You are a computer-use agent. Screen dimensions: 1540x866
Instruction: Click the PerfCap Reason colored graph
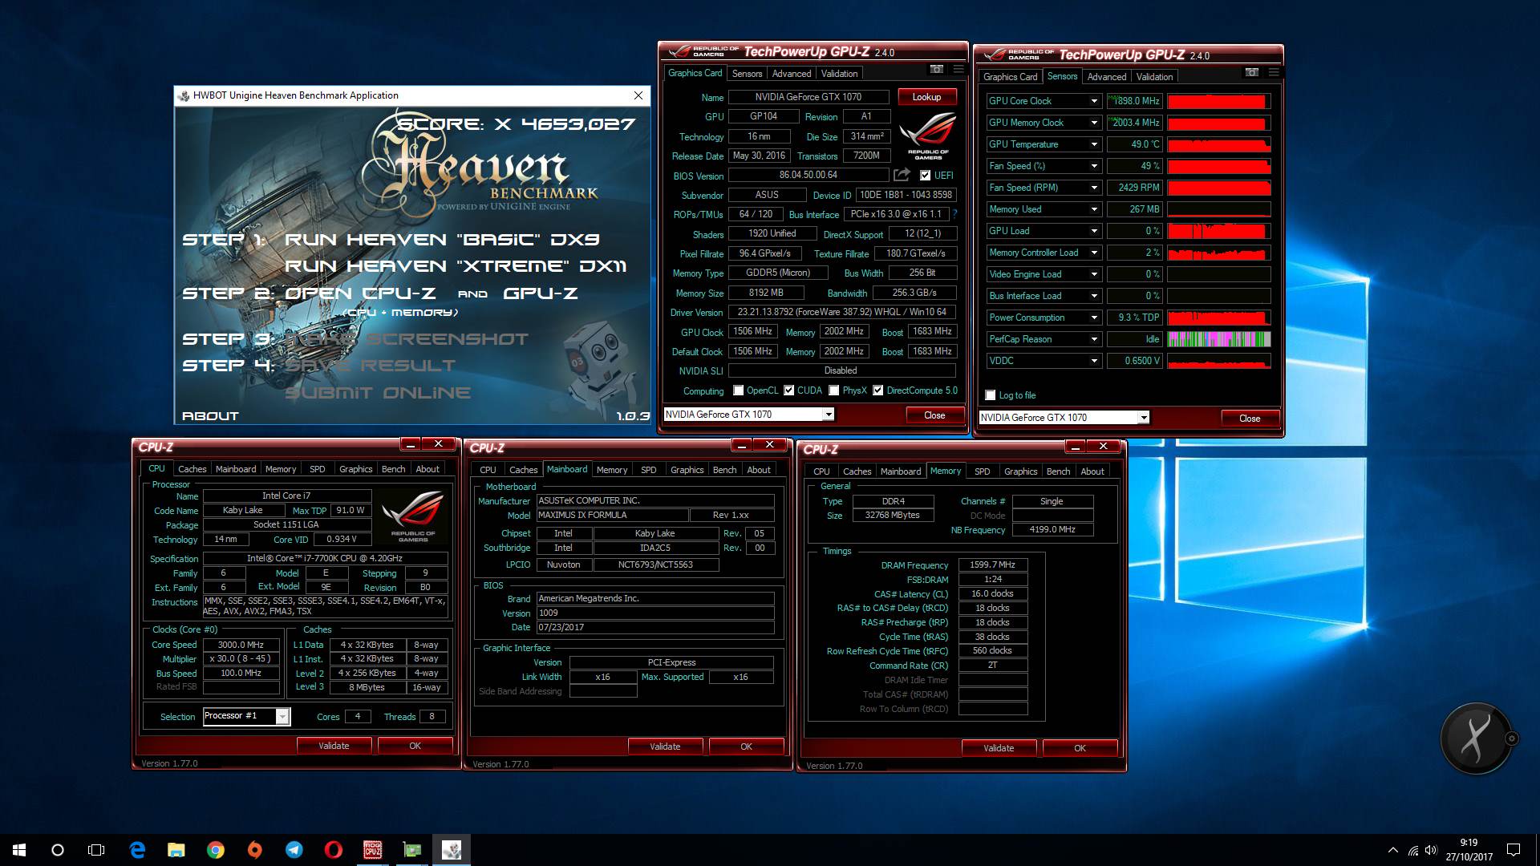[1218, 339]
